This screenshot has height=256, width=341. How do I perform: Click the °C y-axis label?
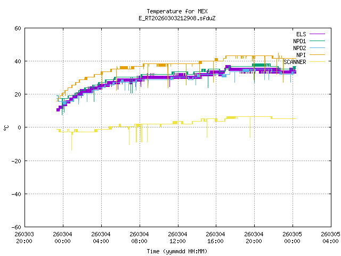point(6,127)
